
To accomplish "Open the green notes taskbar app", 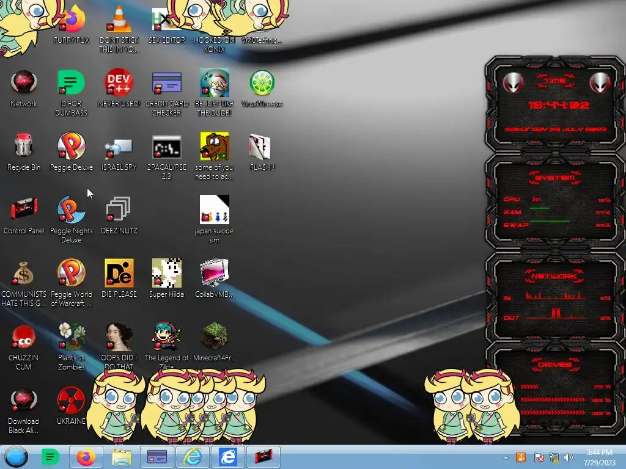I will [x=50, y=457].
